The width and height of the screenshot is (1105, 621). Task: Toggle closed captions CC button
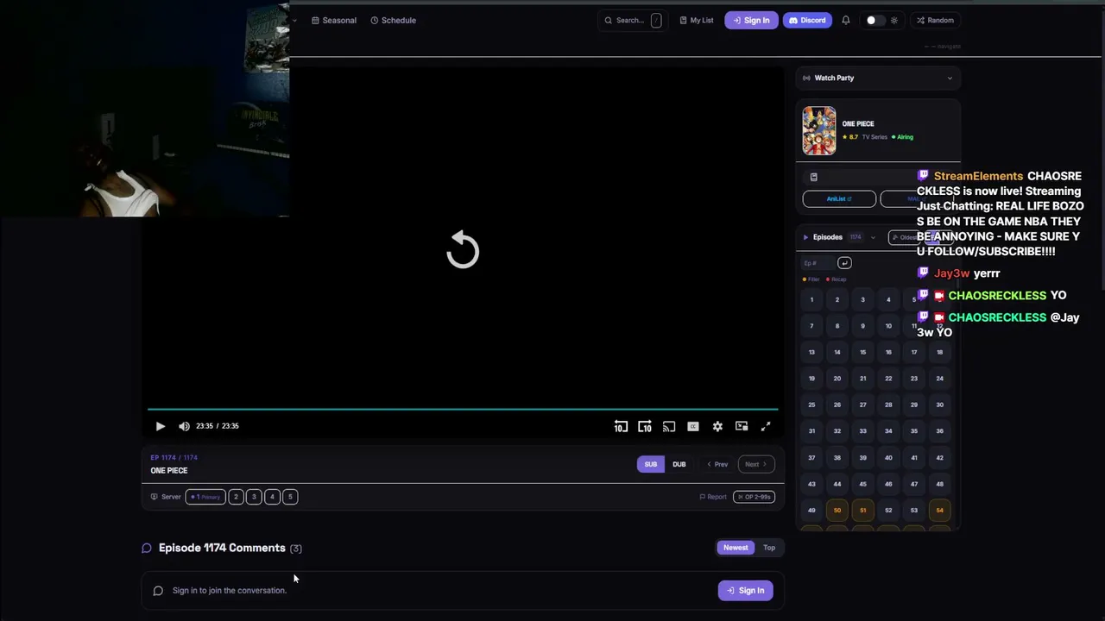point(693,426)
